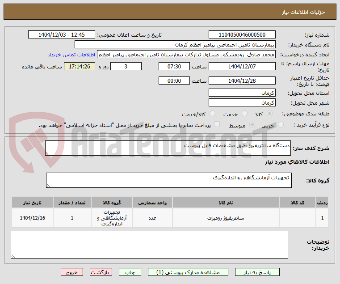This screenshot has width=340, height=284.
Task: Open 'مشاهده مدارک پیوستی (1)' attachments button
Action: 188,272
